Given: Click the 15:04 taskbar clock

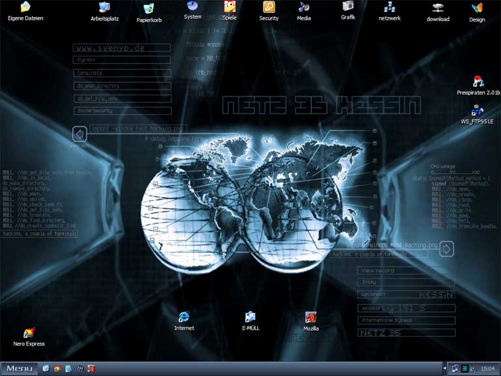Looking at the screenshot, I should (x=487, y=369).
